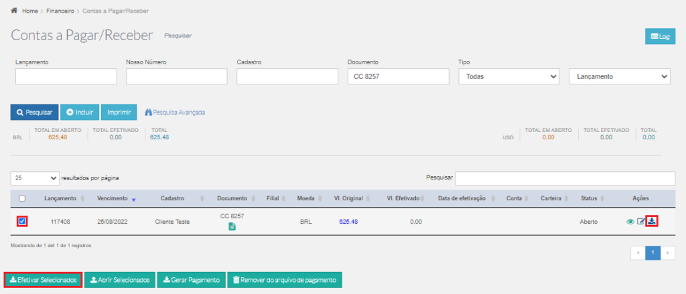Expand the Lançamento dropdown beside Tipo

619,76
